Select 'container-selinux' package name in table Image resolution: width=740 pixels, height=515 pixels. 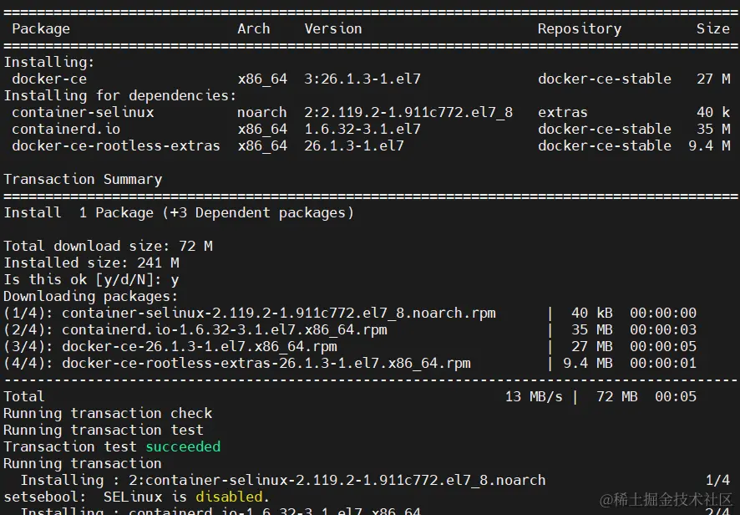coord(83,113)
